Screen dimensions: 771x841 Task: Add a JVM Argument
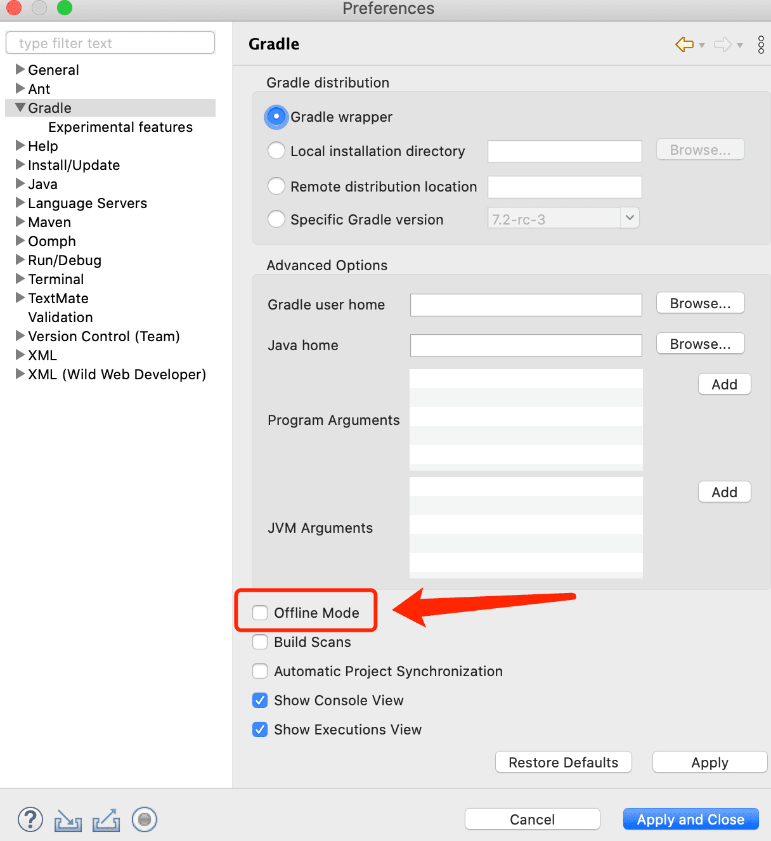pos(724,492)
